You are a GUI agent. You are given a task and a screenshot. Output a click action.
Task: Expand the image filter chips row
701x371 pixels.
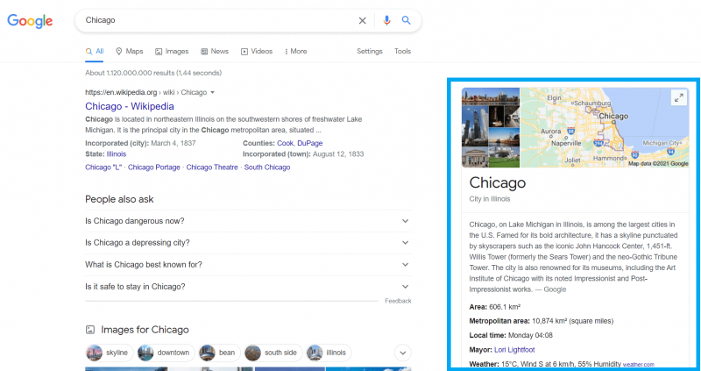tap(403, 353)
